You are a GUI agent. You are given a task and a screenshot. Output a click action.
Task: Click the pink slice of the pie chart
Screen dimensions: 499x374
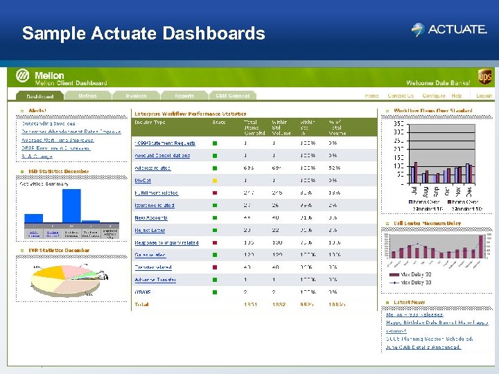(76, 271)
